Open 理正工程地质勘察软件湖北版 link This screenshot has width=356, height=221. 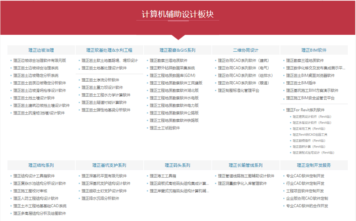[x=175, y=90]
